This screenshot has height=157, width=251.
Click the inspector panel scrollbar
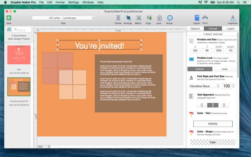(238, 55)
